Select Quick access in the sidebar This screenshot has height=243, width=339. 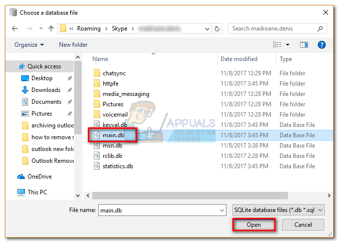[x=40, y=66]
